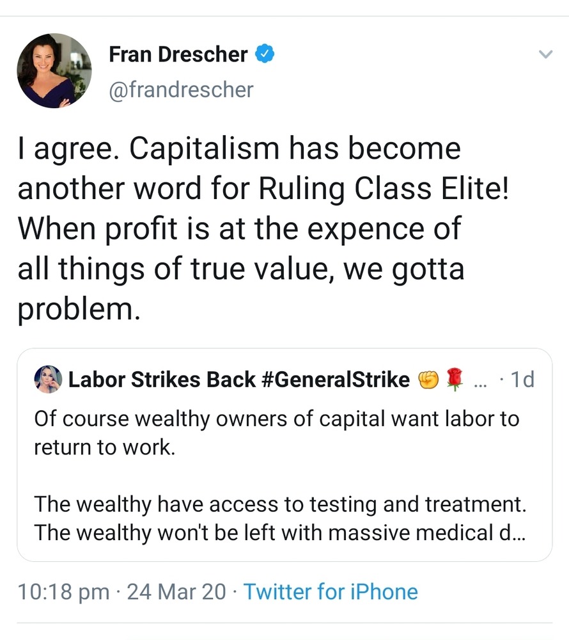
Task: Select the #GeneralStrike hashtag text
Action: [336, 380]
